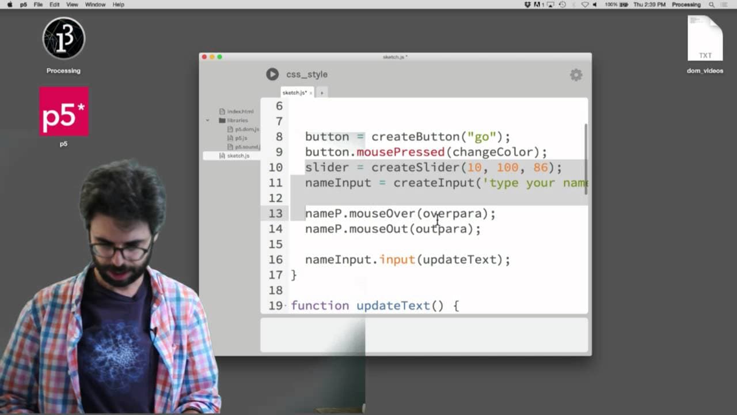The height and width of the screenshot is (415, 737).
Task: Close the sketch.js tab
Action: click(x=311, y=93)
